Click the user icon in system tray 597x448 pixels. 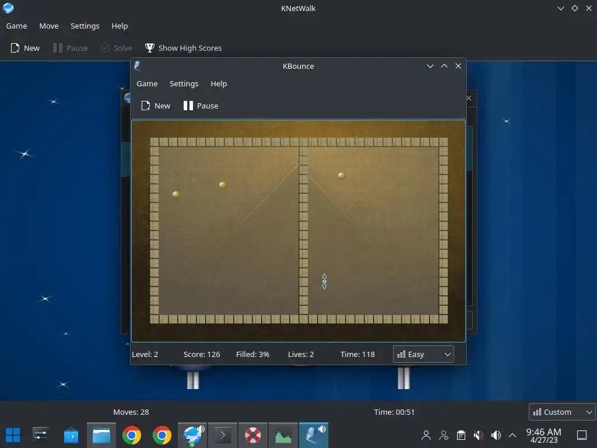426,435
